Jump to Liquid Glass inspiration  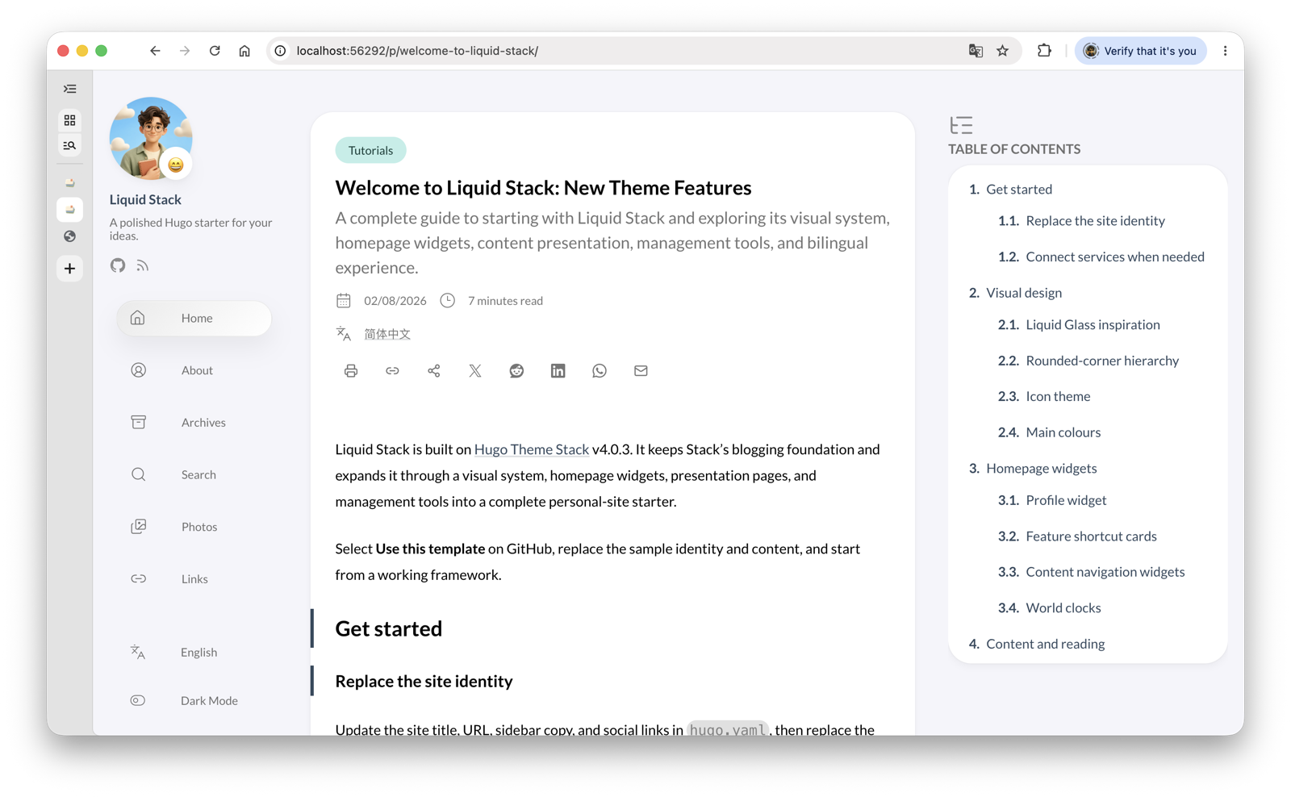pos(1093,324)
